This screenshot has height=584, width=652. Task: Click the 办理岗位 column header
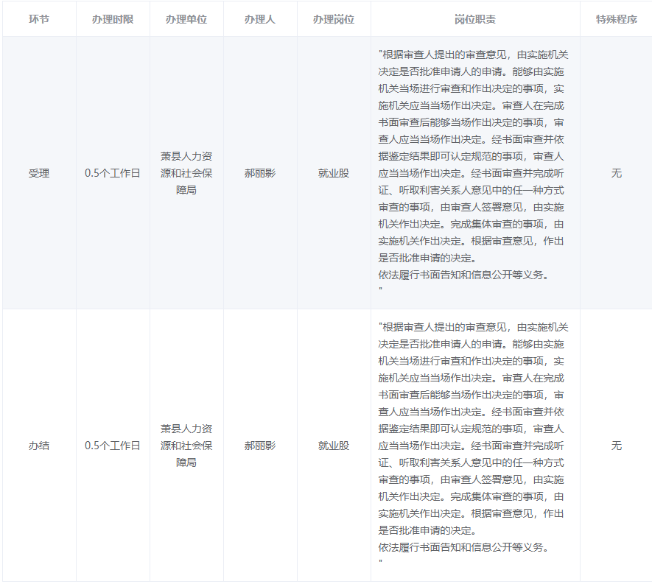click(x=334, y=19)
